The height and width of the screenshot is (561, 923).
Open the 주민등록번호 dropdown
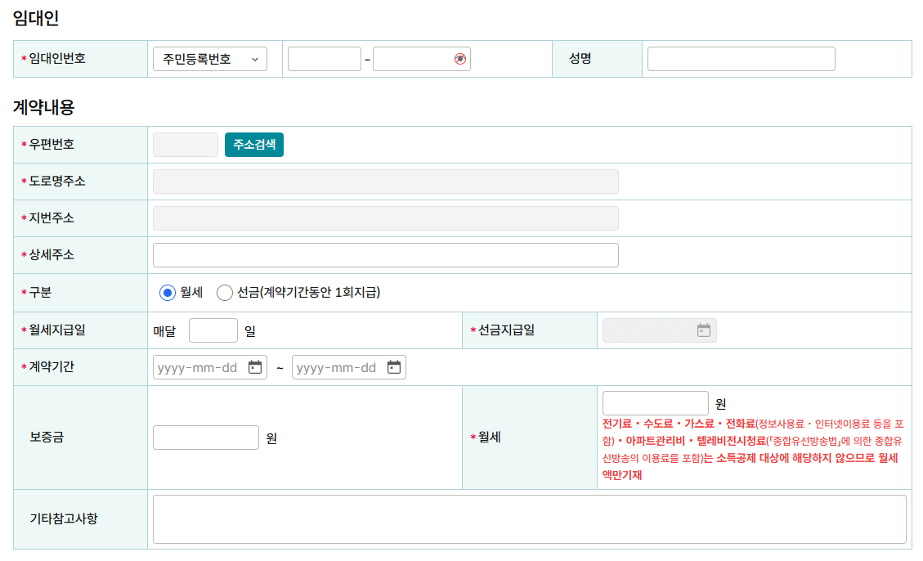209,59
